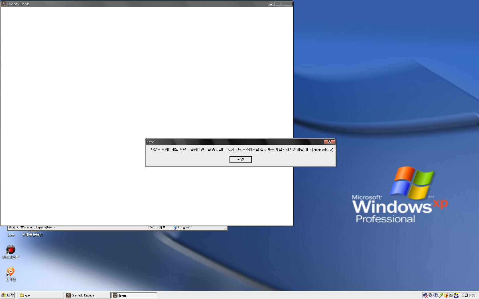
Task: Open the 시작 Start menu button
Action: 8,295
